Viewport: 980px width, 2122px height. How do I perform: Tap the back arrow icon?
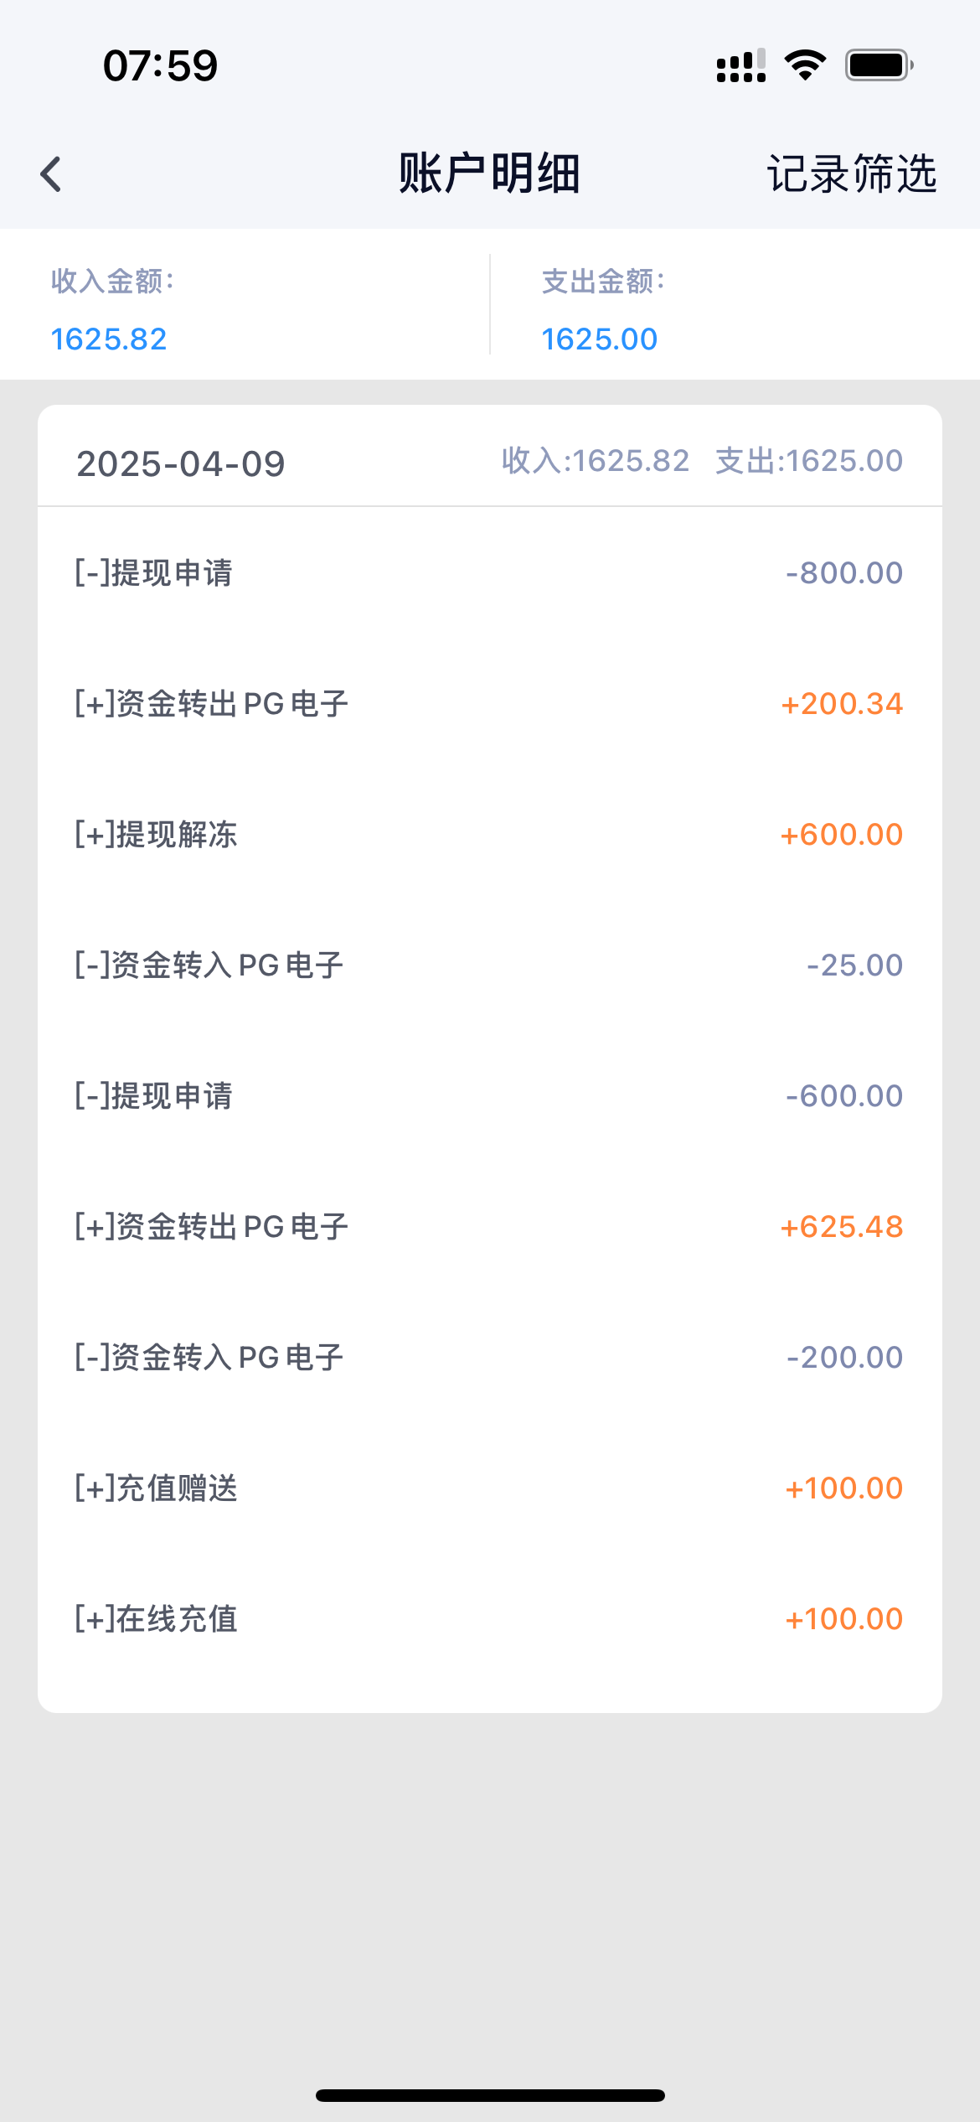52,174
